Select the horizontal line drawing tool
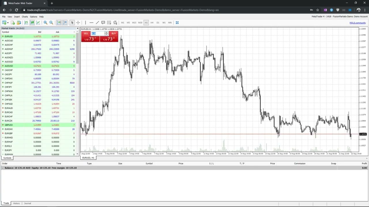Viewport: 369px width, 207px height. pyautogui.click(x=91, y=22)
